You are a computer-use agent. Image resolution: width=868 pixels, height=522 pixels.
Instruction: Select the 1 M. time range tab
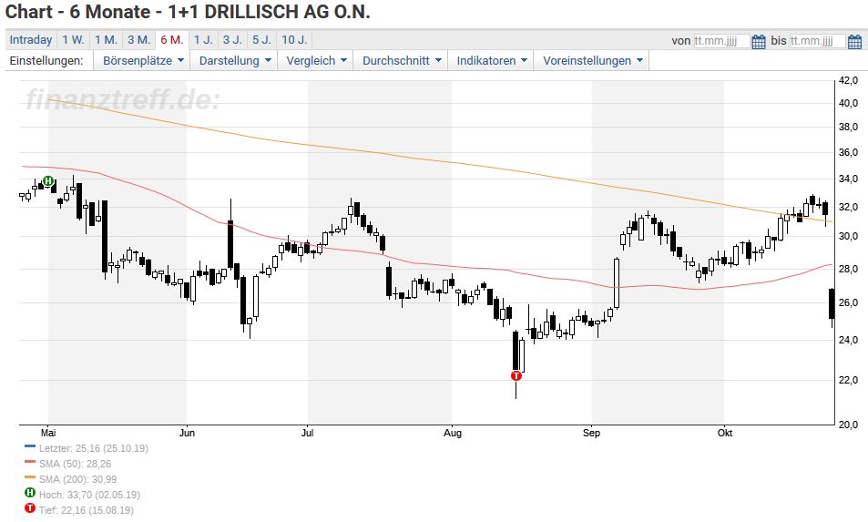pyautogui.click(x=106, y=40)
